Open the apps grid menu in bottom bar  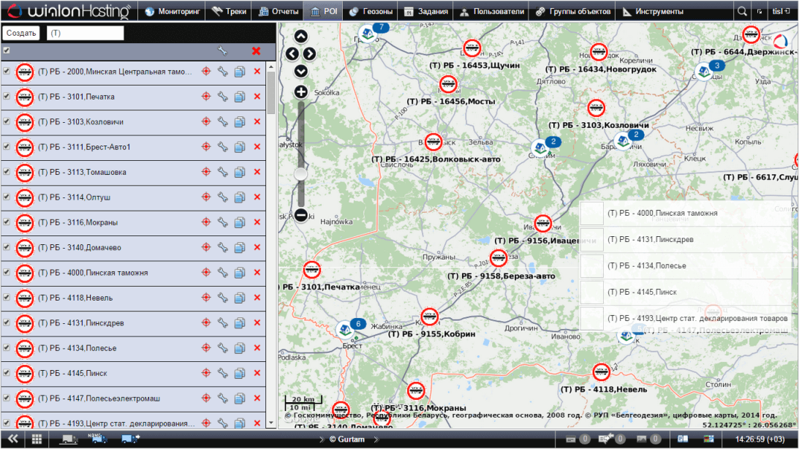pyautogui.click(x=37, y=439)
